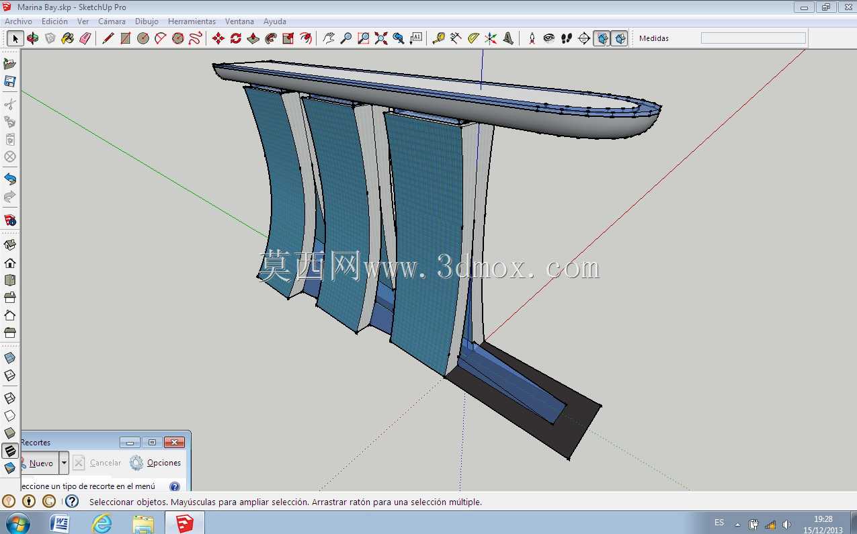Click the Model Info icon

pos(10,220)
